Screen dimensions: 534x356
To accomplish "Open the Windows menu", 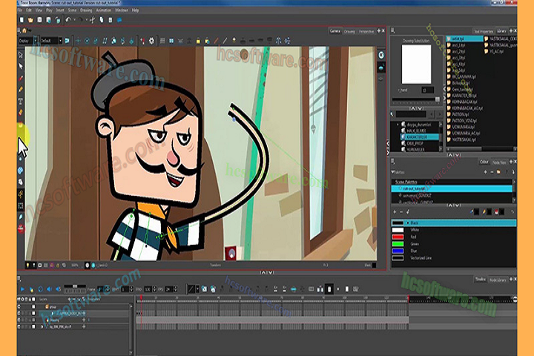I will coord(122,10).
